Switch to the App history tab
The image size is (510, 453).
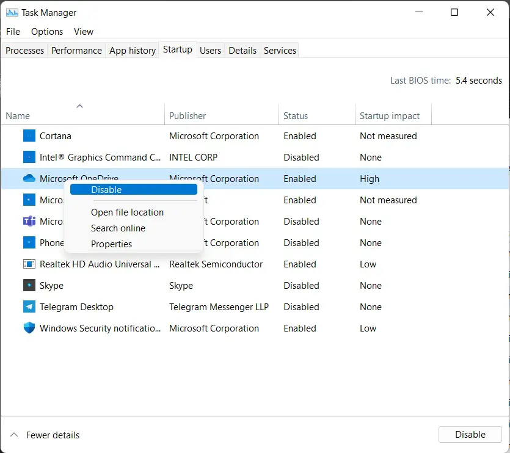[133, 51]
